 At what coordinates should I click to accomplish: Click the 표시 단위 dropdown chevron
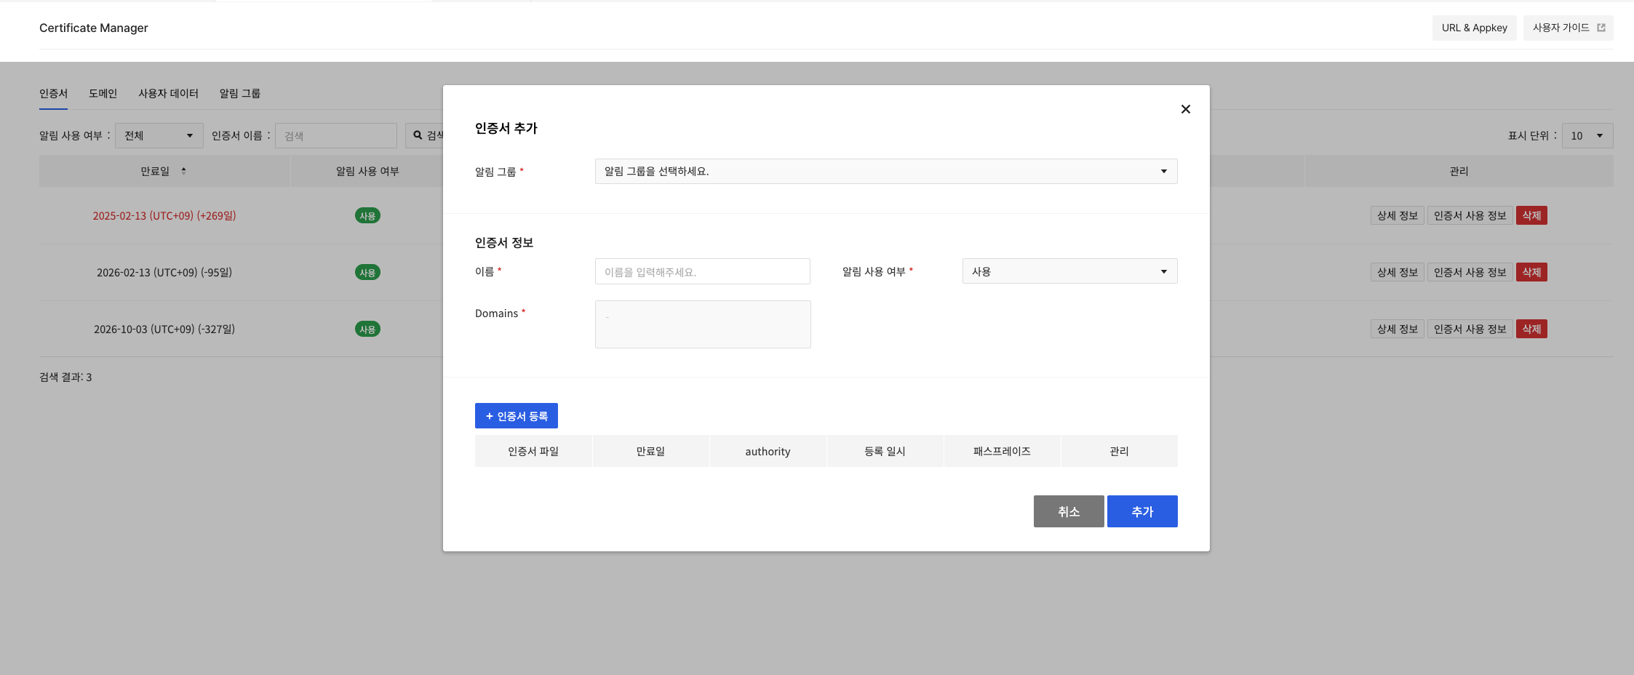coord(1598,135)
